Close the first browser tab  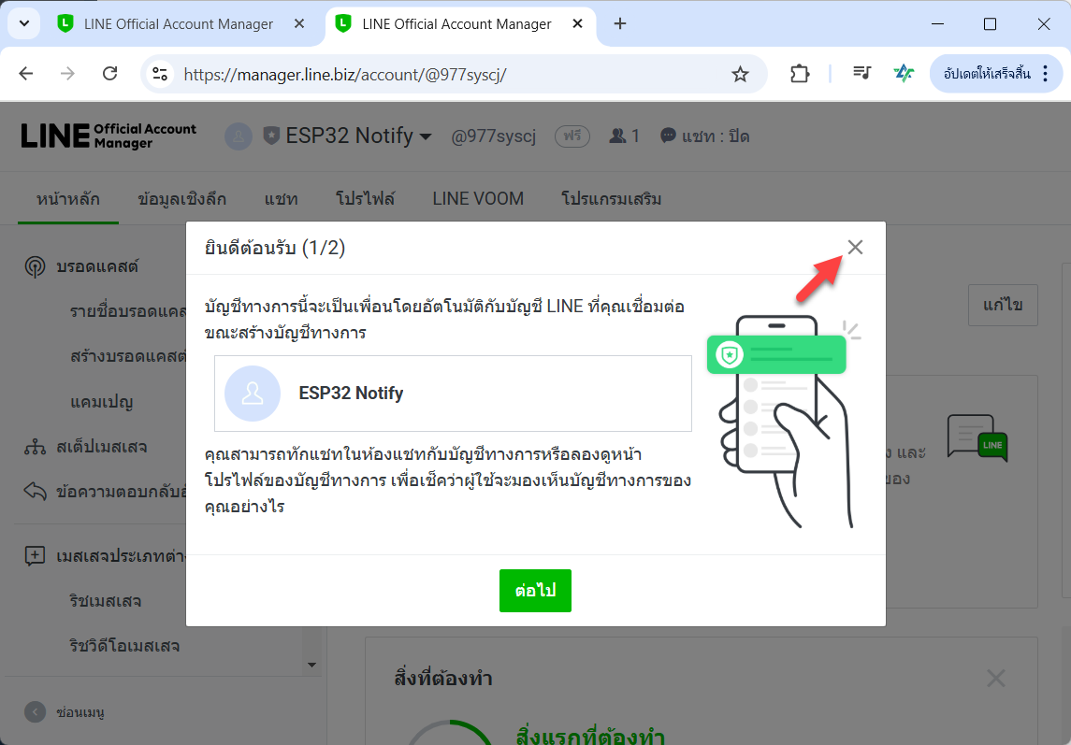[x=299, y=24]
